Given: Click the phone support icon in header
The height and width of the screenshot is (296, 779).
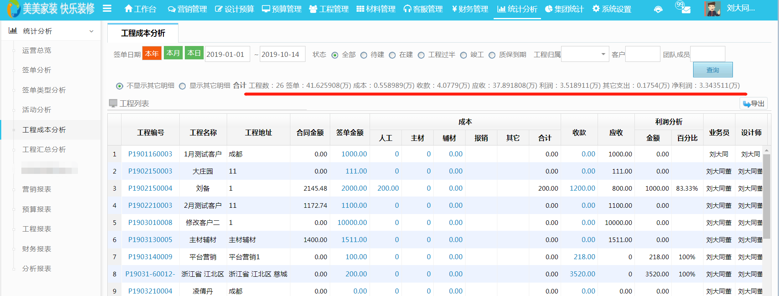Looking at the screenshot, I should [x=658, y=9].
